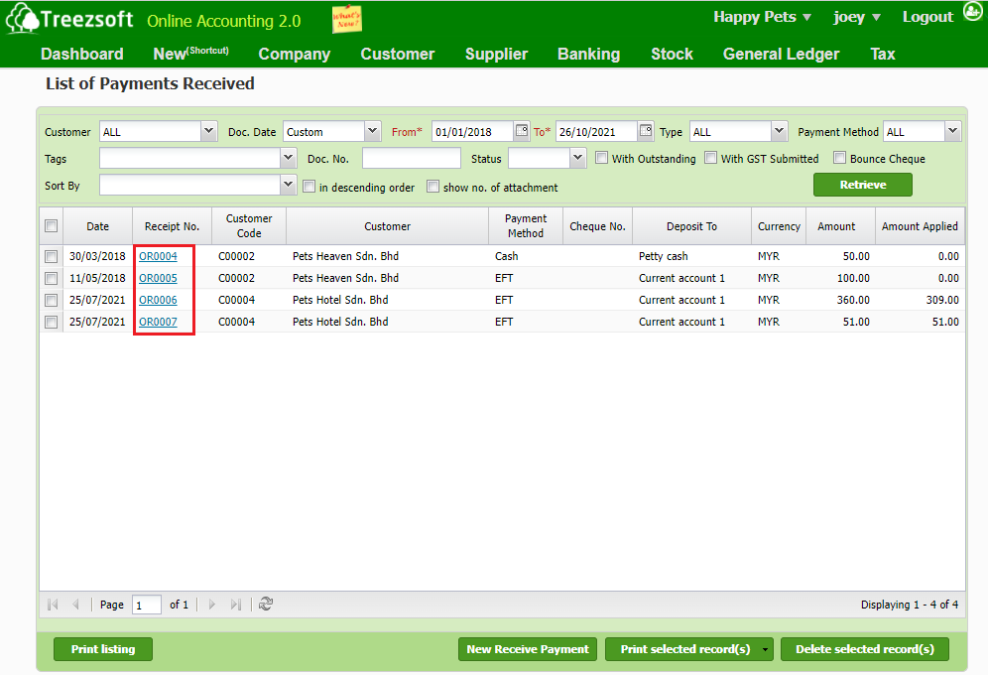Image resolution: width=988 pixels, height=675 pixels.
Task: Open the Banking menu
Action: pos(588,54)
